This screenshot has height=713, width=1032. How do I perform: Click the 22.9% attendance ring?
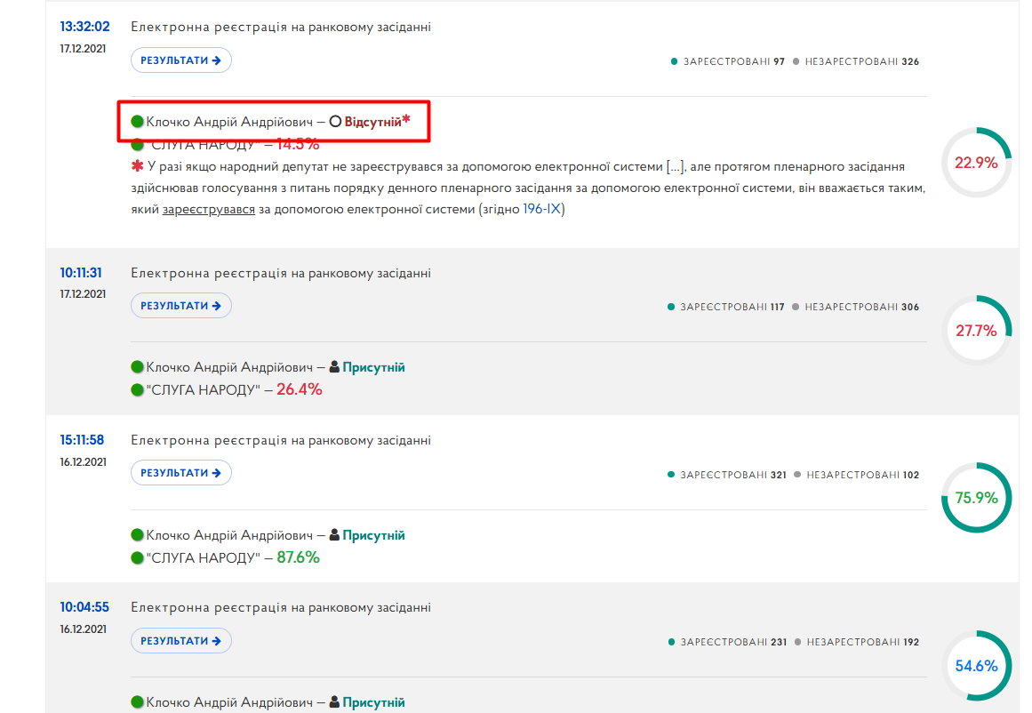pyautogui.click(x=976, y=163)
